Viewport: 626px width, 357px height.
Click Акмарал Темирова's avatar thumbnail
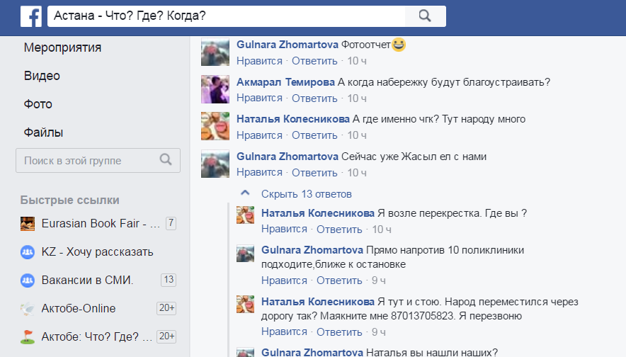click(215, 89)
